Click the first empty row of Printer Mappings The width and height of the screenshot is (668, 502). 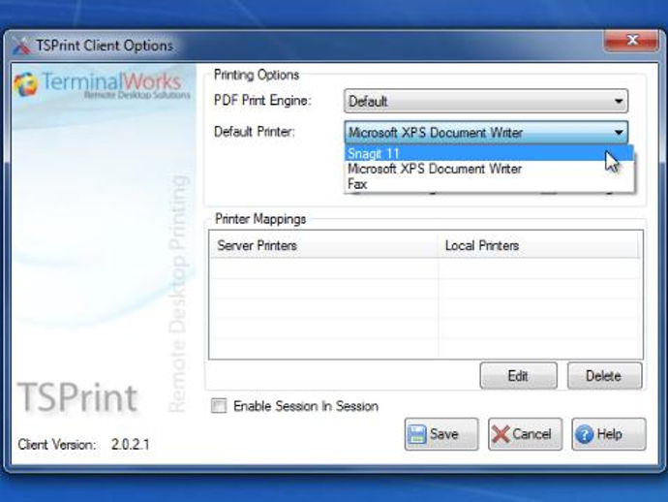tap(424, 268)
